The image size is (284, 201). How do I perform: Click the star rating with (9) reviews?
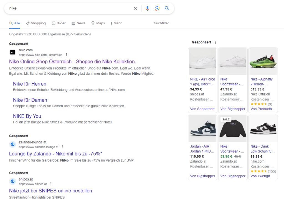(261, 104)
